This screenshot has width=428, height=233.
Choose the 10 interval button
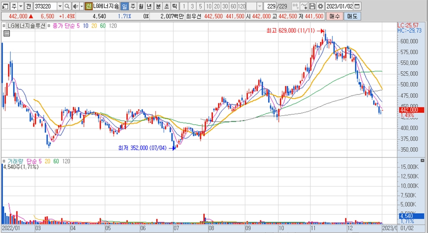[x=209, y=6]
